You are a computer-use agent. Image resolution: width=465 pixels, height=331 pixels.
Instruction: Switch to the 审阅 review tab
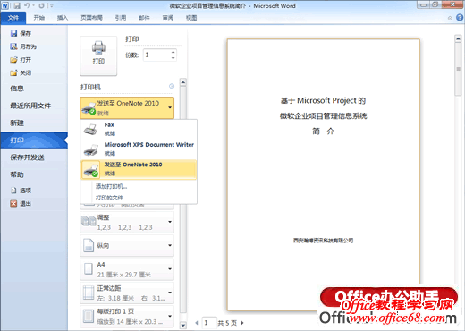pos(168,18)
